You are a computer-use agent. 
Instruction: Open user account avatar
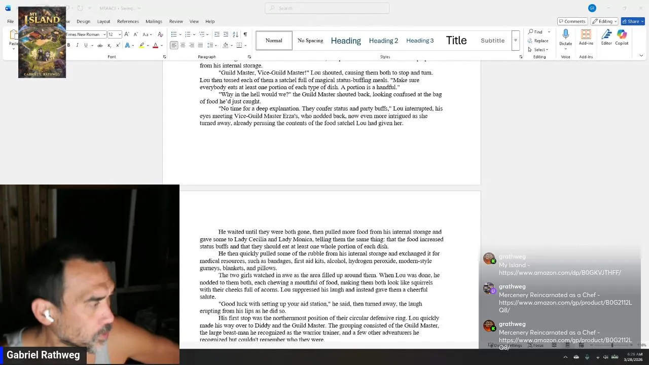click(592, 8)
